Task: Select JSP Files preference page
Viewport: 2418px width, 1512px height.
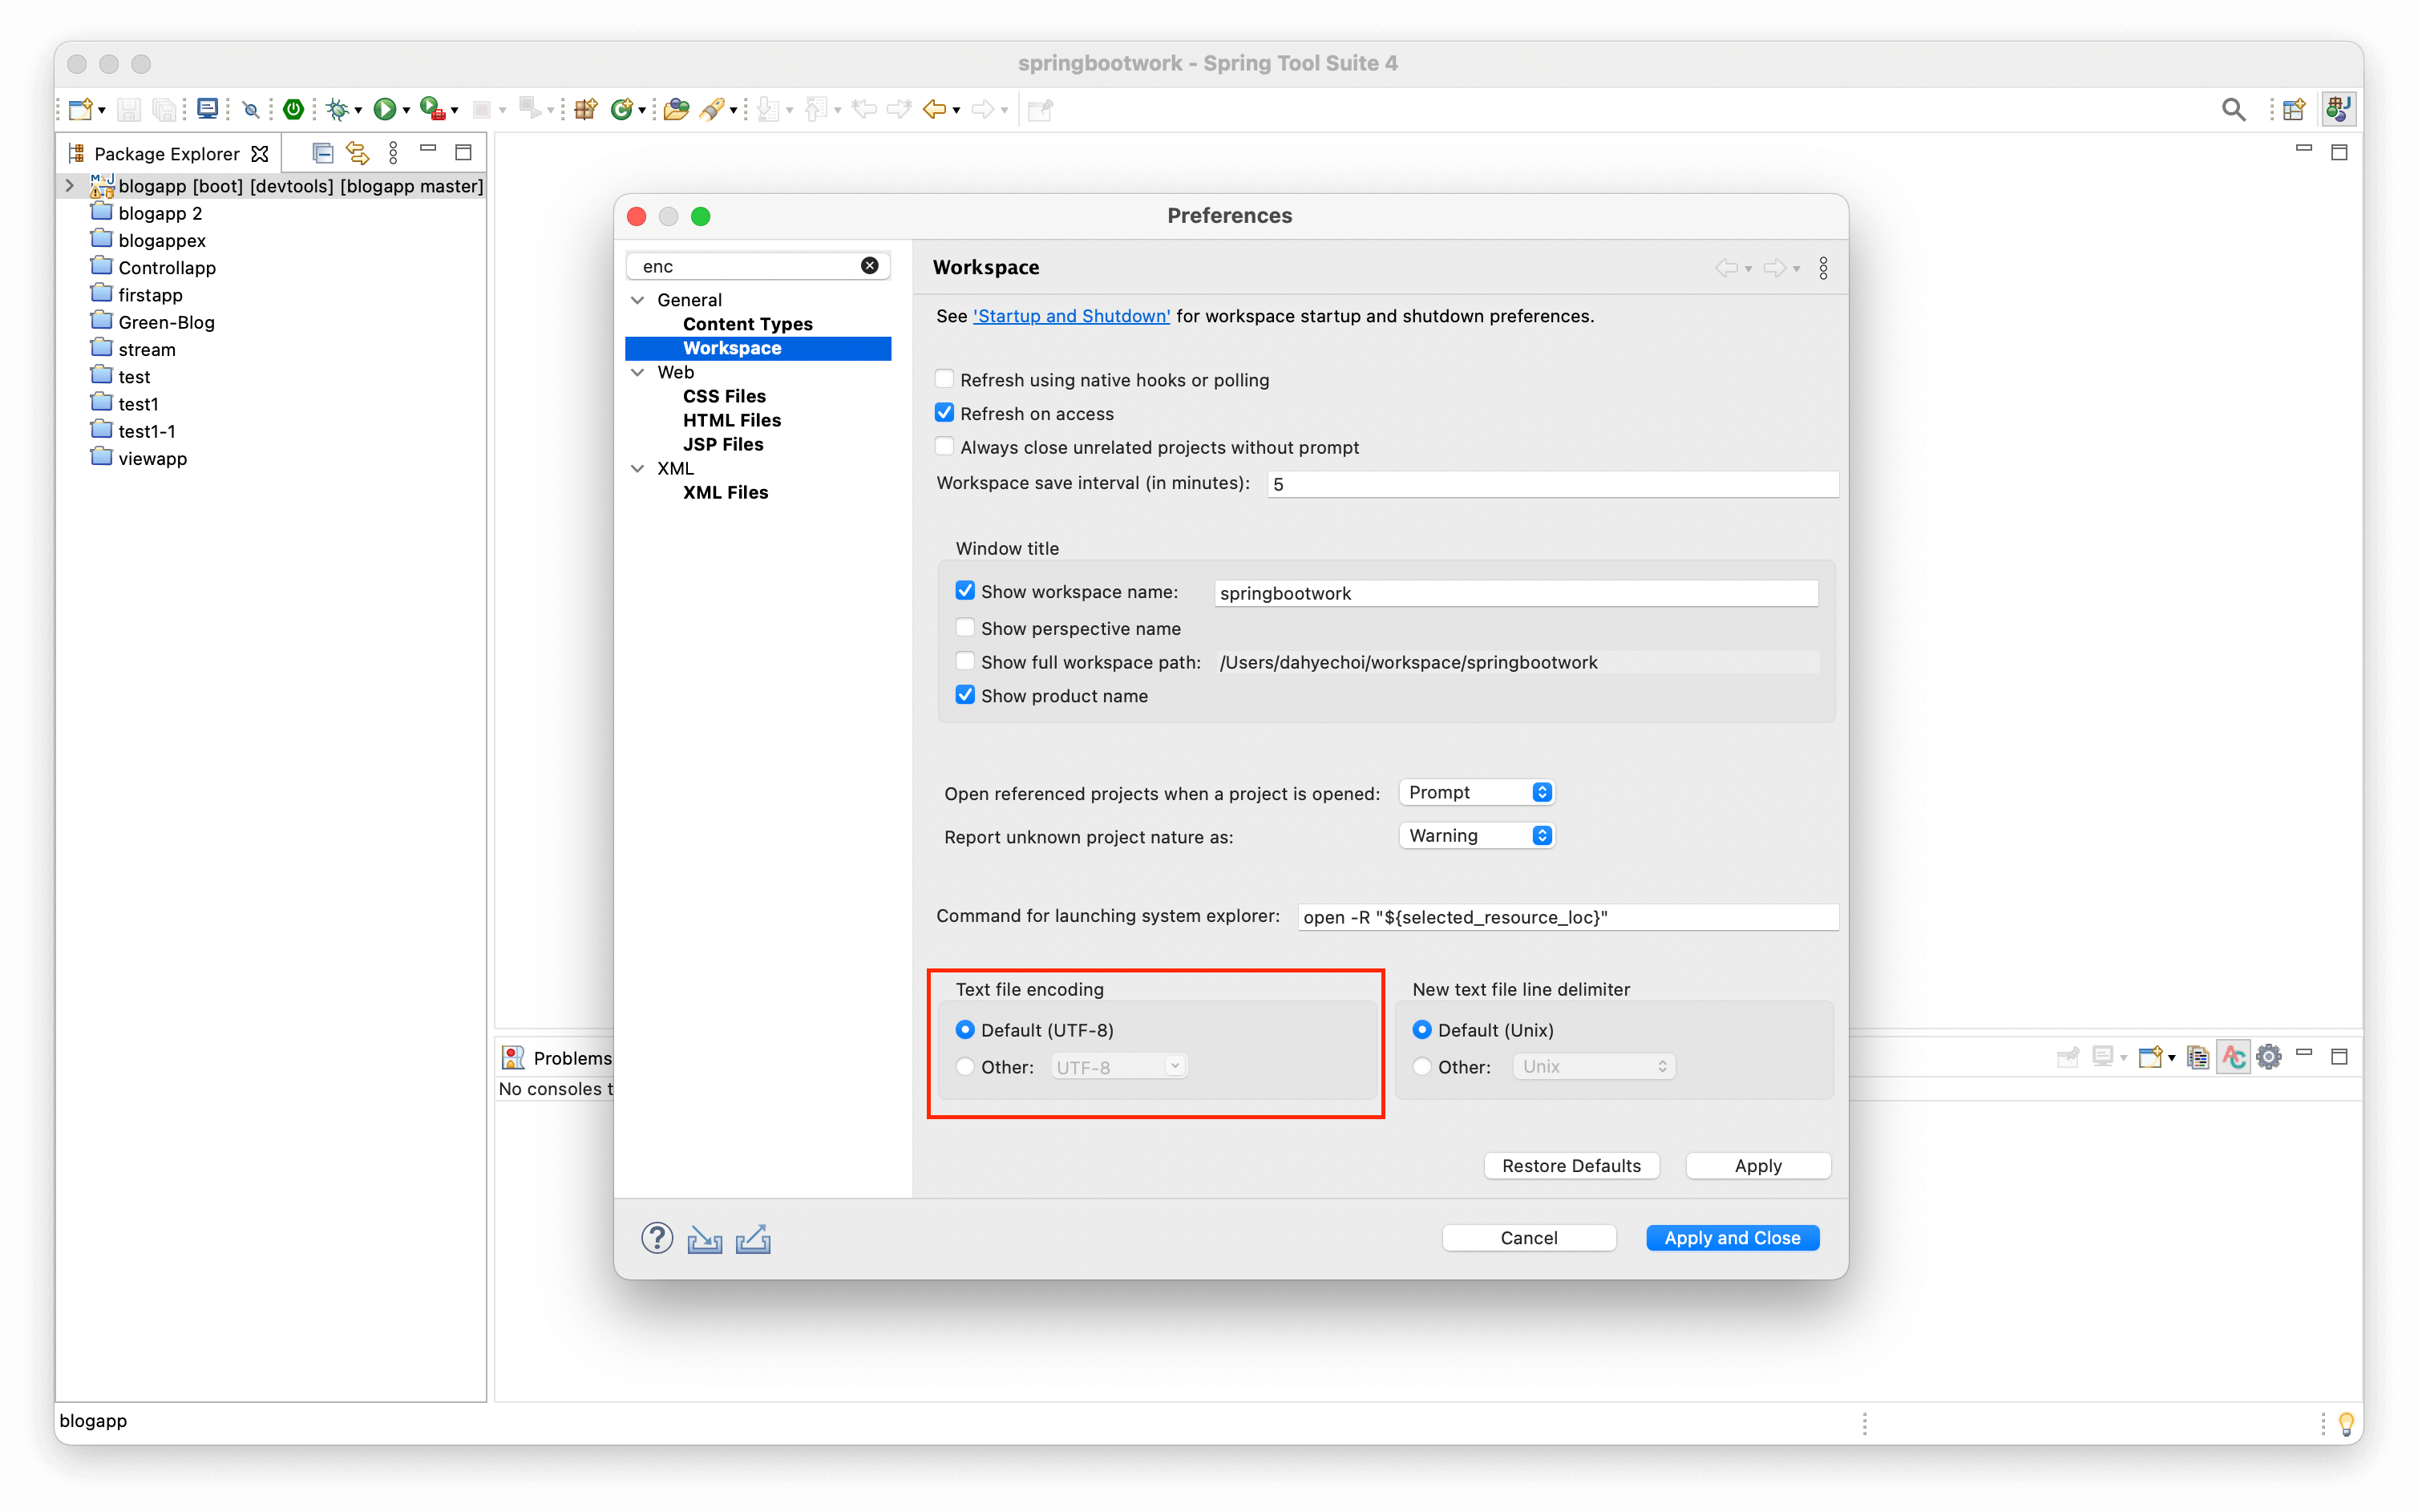Action: pyautogui.click(x=722, y=444)
